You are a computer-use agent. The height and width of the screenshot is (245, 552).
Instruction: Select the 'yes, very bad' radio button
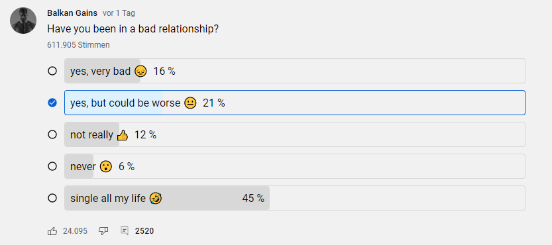pos(52,71)
